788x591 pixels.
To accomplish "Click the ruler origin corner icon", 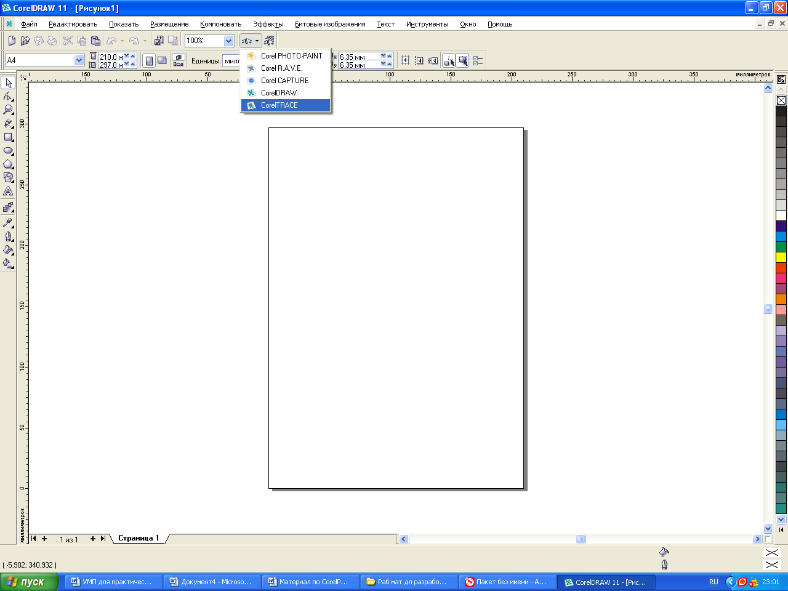I will 23,77.
